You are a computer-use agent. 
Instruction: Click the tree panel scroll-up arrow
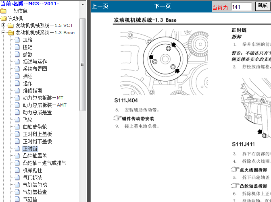(83, 4)
